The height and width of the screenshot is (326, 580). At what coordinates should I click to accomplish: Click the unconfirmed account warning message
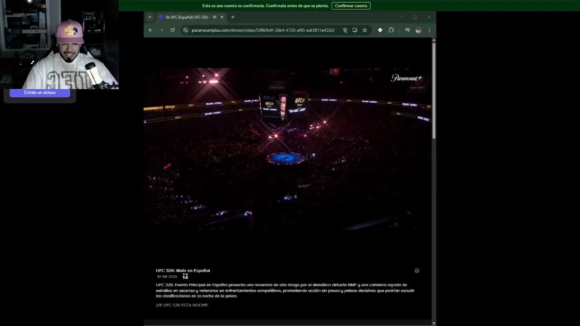coord(266,6)
